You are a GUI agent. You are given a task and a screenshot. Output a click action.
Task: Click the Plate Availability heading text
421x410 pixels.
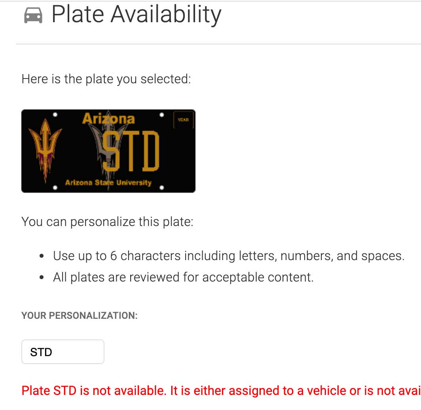coord(137,15)
